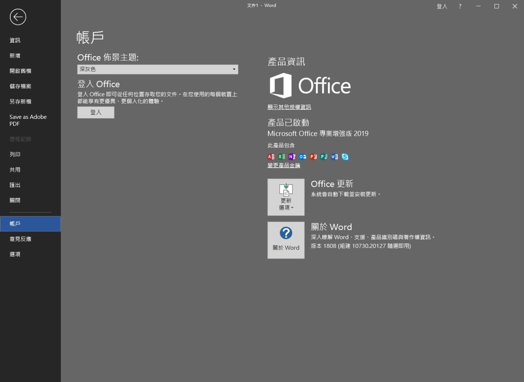Open the Office 佈景主題 深灰色 dropdown

158,69
